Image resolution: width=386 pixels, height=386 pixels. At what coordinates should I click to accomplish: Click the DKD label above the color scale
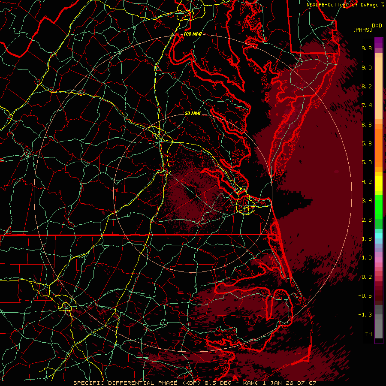tap(377, 26)
